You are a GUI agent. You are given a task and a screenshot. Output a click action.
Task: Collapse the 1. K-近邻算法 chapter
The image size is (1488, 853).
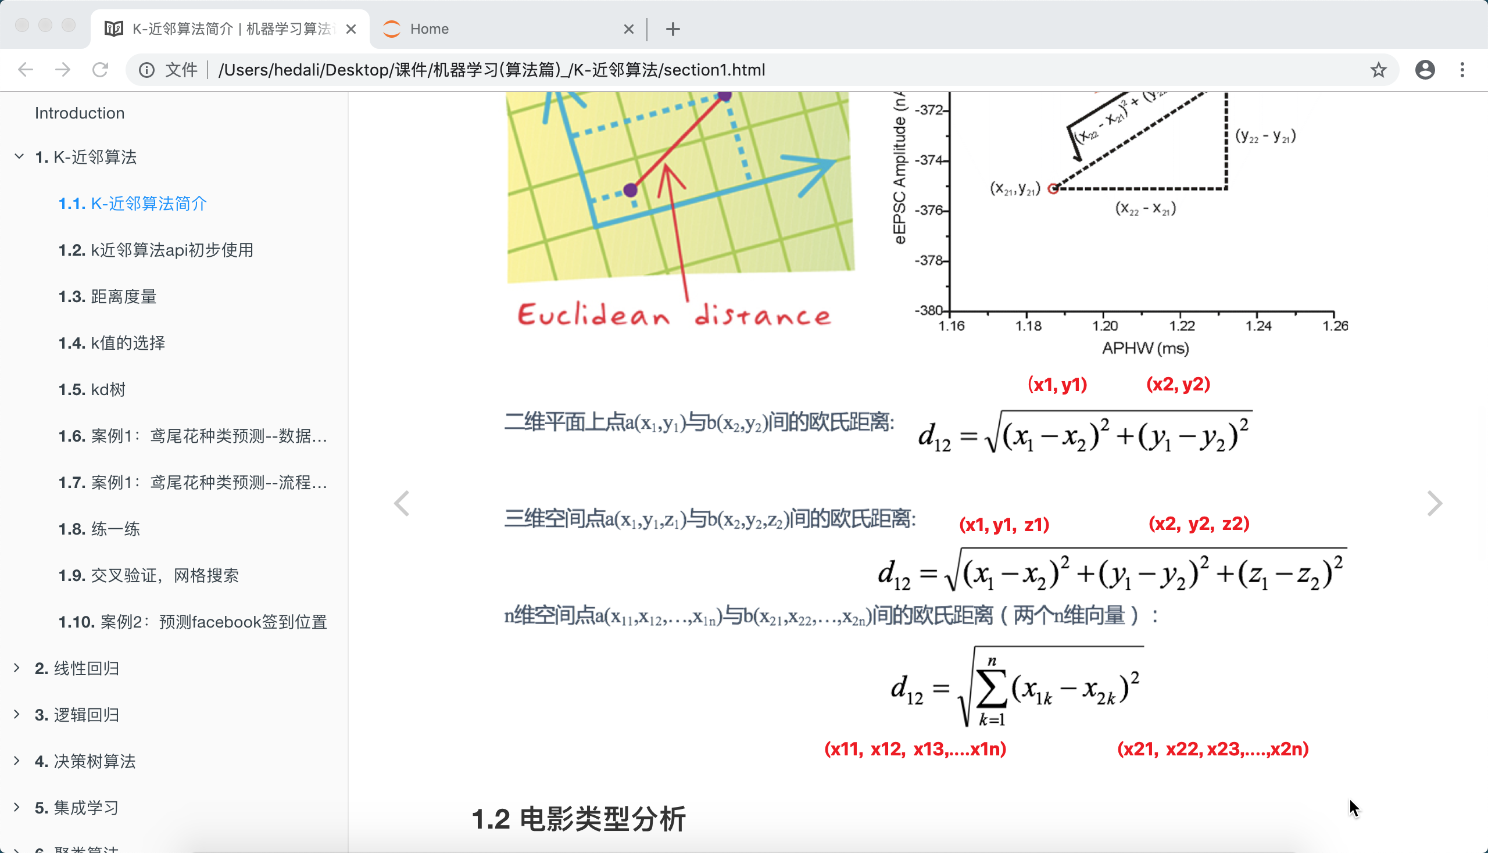pos(19,156)
